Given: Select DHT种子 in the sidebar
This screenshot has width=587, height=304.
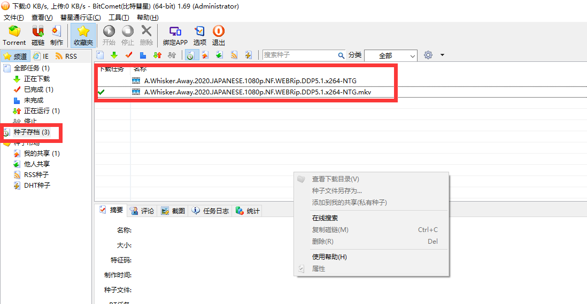Looking at the screenshot, I should click(37, 185).
